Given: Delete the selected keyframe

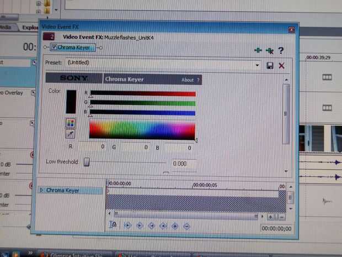Looking at the screenshot, I should 186,227.
